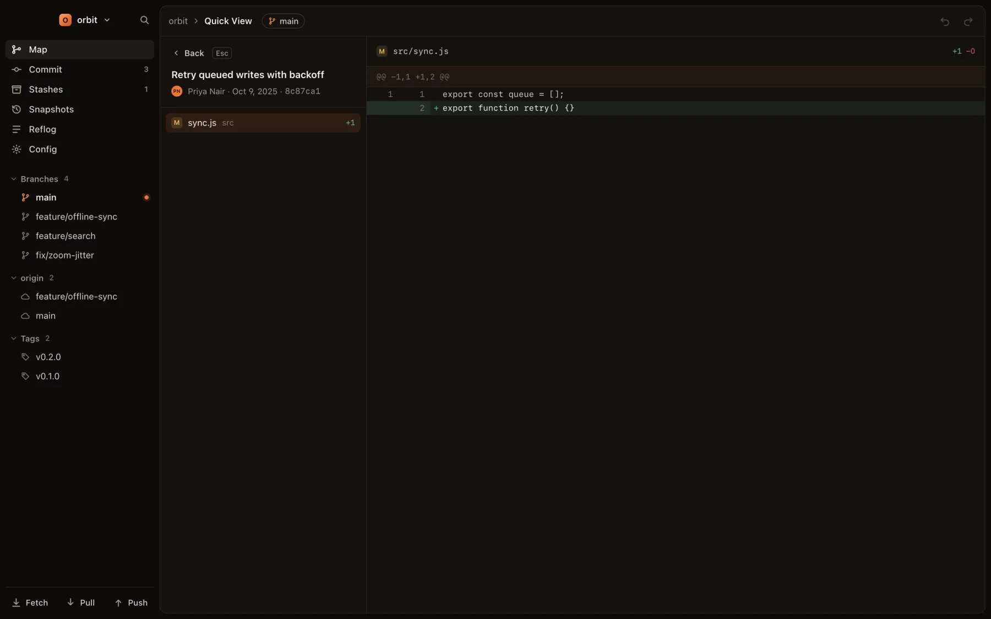Viewport: 991px width, 619px height.
Task: Click the redo arrow icon
Action: (968, 21)
